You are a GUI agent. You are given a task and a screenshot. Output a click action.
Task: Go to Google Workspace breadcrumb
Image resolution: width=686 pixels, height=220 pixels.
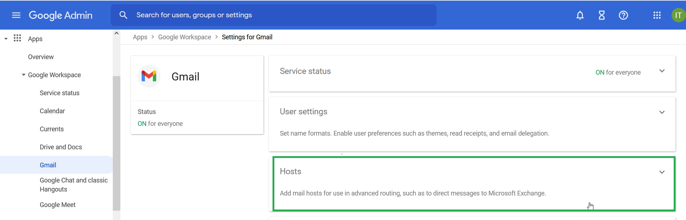tap(185, 37)
